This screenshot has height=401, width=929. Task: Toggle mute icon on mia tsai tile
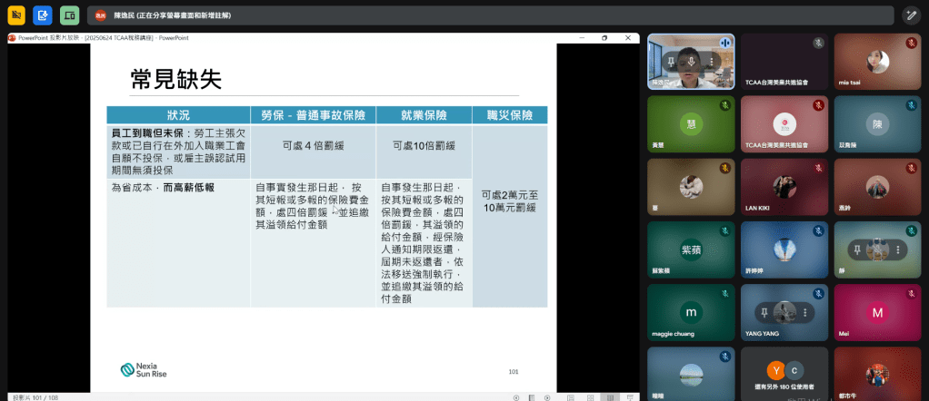[x=911, y=43]
